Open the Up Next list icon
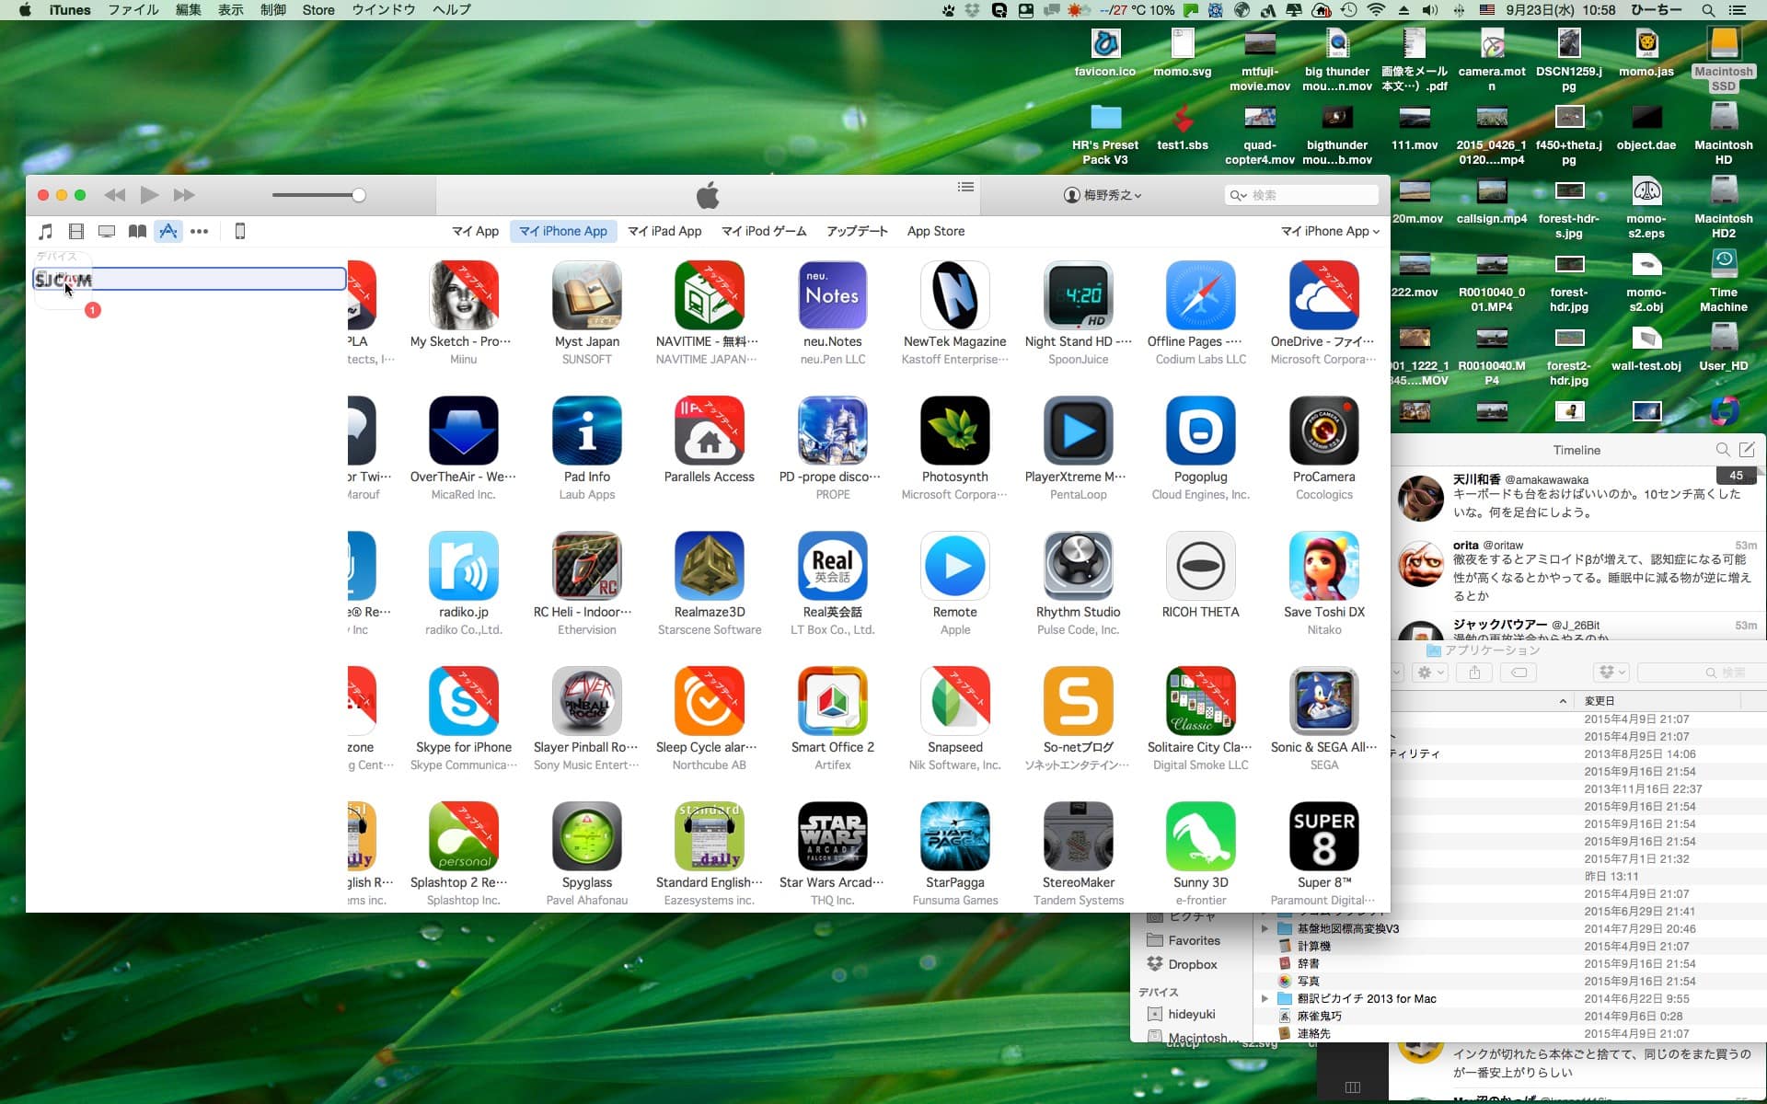The height and width of the screenshot is (1104, 1767). pos(965,187)
